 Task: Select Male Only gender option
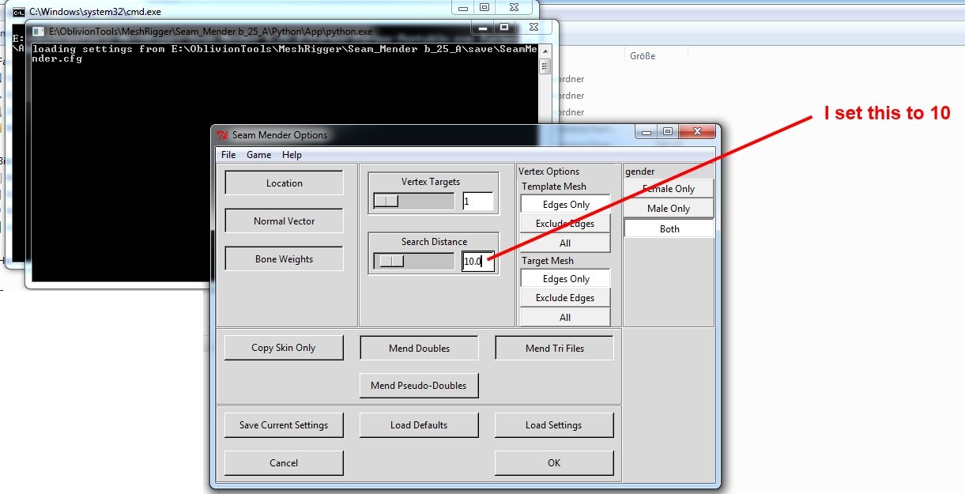click(669, 208)
